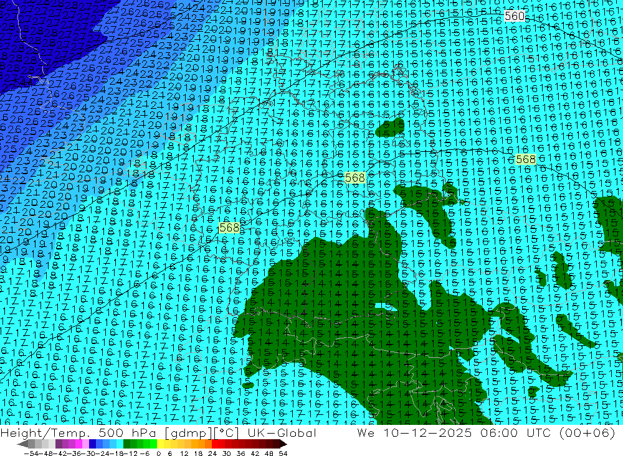
Task: Pick the dark green swatch at -12
Action: point(126,444)
